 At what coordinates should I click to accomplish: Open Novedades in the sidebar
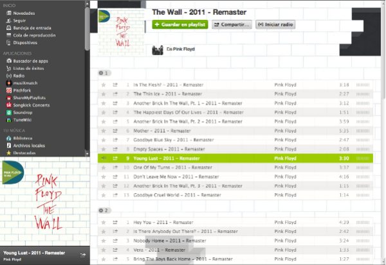pyautogui.click(x=24, y=13)
